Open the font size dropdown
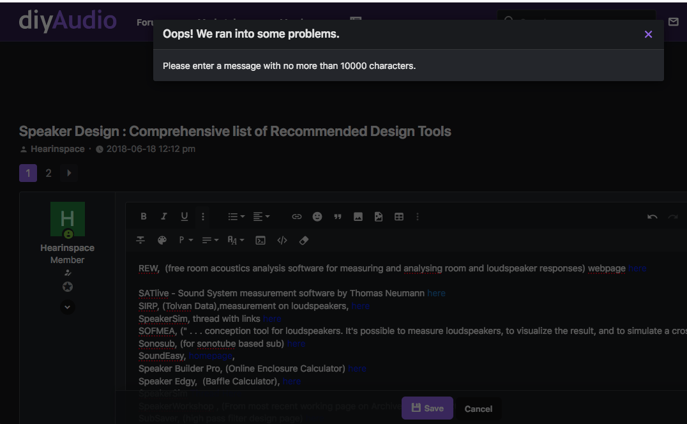This screenshot has width=687, height=424. click(x=236, y=240)
